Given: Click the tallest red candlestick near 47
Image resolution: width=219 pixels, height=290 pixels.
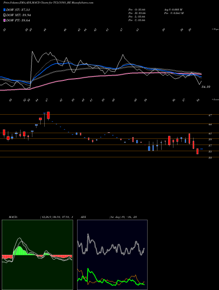Looking at the screenshot, I should tap(48, 116).
